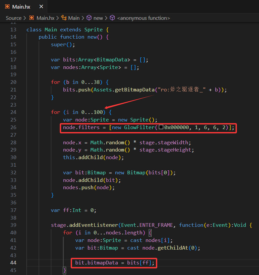
Task: Select the Main.hx tab
Action: point(23,7)
